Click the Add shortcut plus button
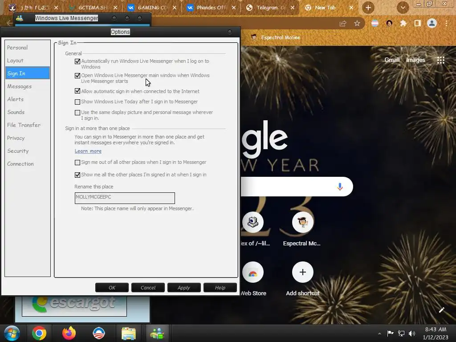This screenshot has height=342, width=456. click(302, 272)
